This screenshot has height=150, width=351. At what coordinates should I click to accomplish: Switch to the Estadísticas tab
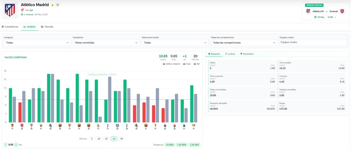tap(10, 27)
